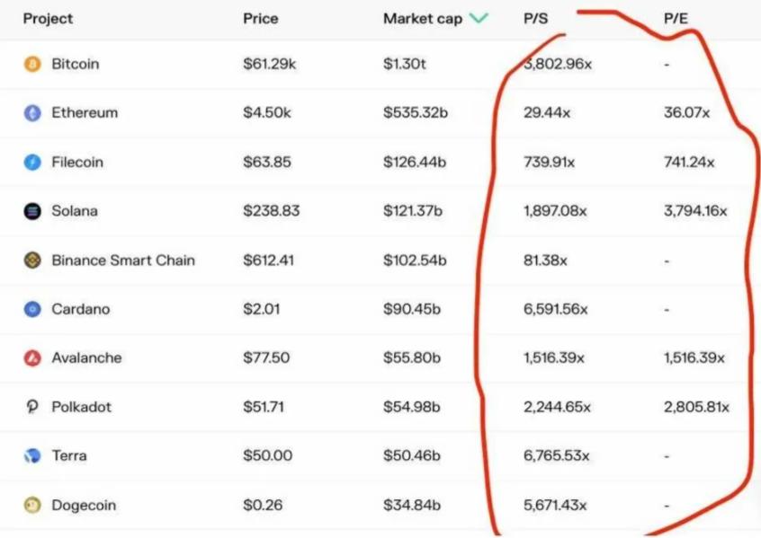761x538 pixels.
Task: Sort by the Project column header
Action: (x=48, y=19)
